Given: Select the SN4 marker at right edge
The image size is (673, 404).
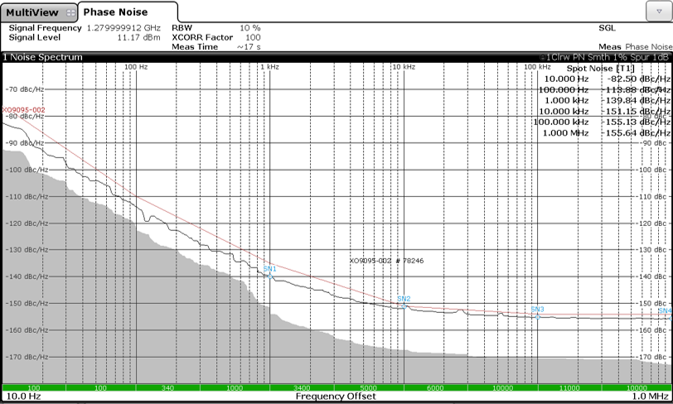Looking at the screenshot, I should point(667,314).
